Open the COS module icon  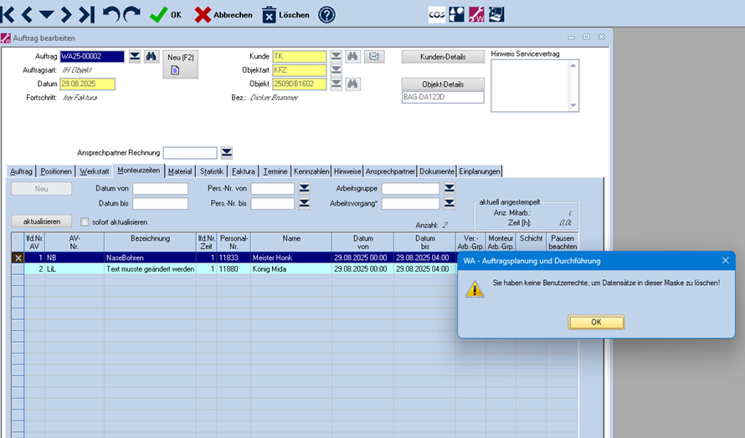437,14
